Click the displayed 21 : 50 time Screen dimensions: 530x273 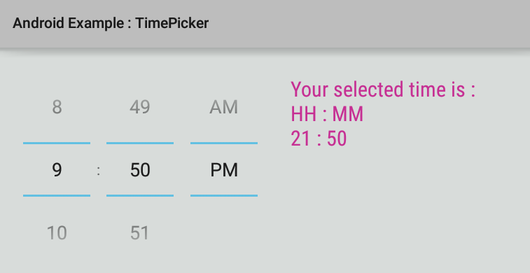coord(319,139)
